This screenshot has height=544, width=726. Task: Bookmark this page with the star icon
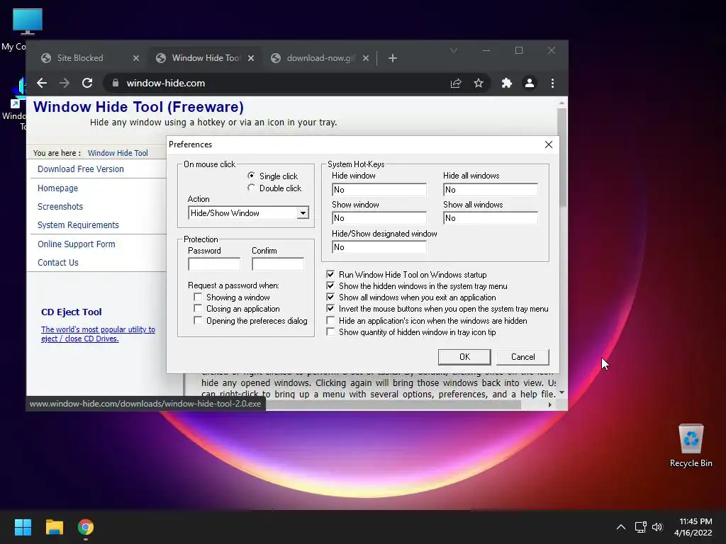point(479,84)
